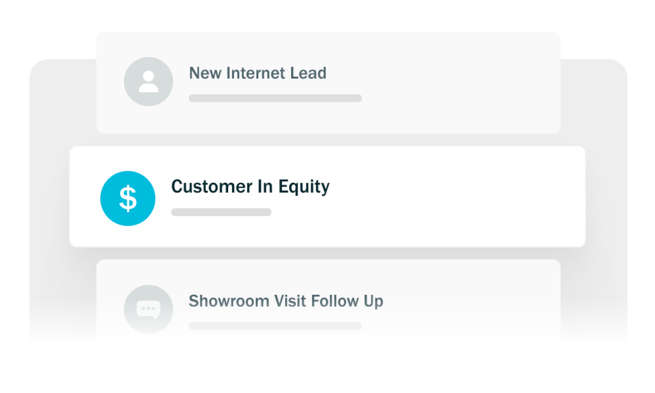Select the New Internet Lead card's blank area
655x393 pixels.
click(462, 83)
